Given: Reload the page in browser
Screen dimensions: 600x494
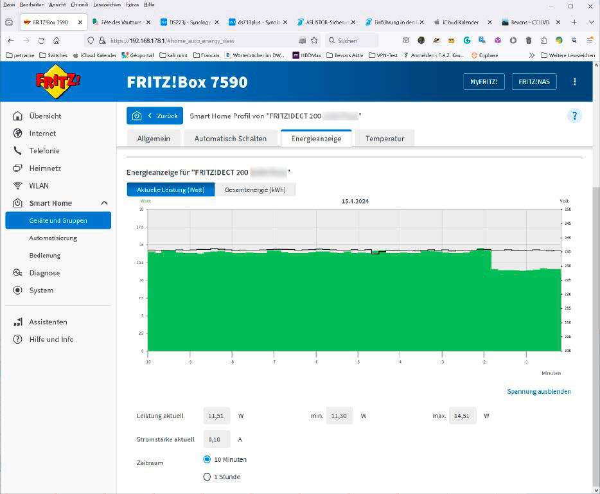Looking at the screenshot, I should tap(41, 40).
